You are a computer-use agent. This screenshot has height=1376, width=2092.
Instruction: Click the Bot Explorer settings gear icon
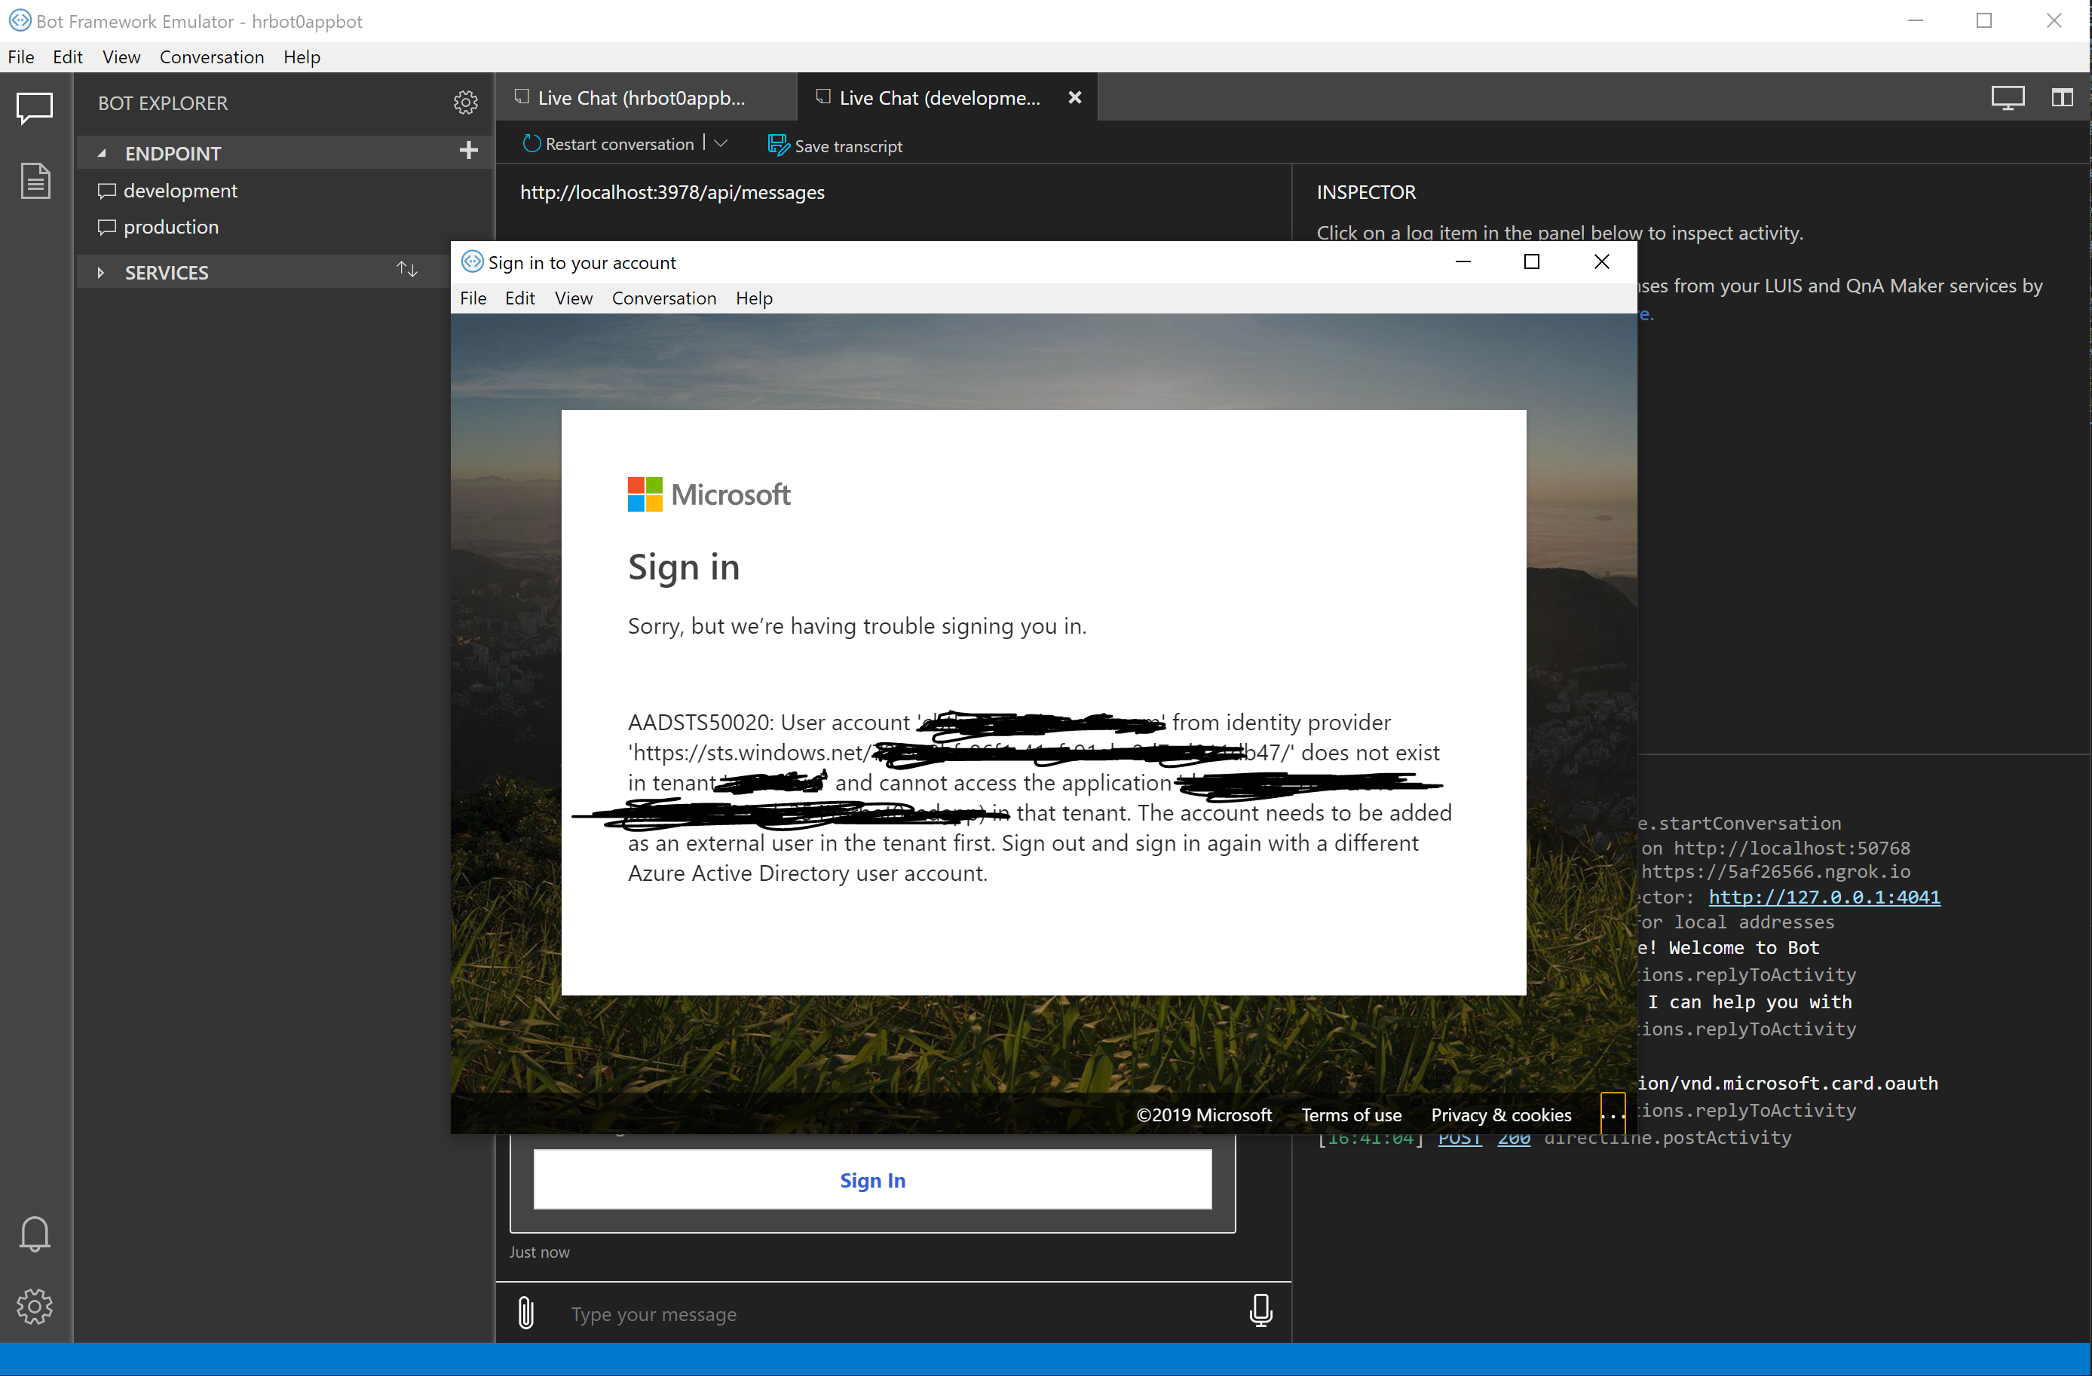click(465, 102)
